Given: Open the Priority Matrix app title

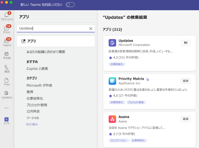Looking at the screenshot, I should [x=131, y=79].
